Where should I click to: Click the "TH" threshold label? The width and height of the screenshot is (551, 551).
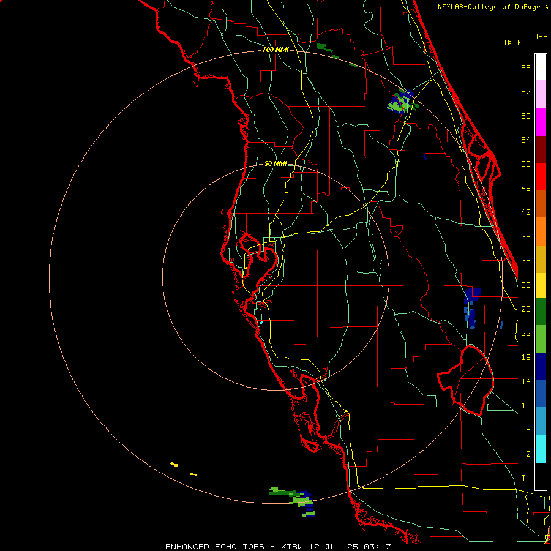[526, 478]
